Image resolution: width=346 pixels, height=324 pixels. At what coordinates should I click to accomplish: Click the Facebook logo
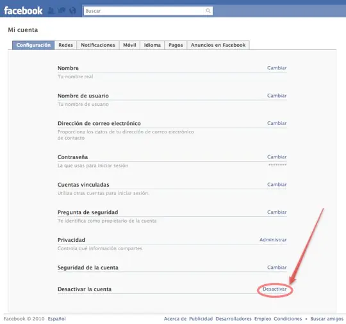click(x=23, y=11)
